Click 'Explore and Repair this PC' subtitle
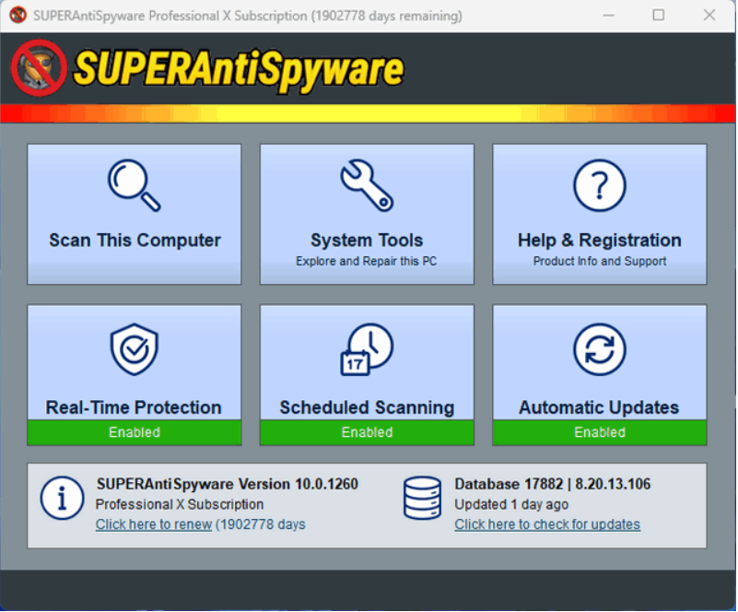This screenshot has width=738, height=612. coord(366,261)
